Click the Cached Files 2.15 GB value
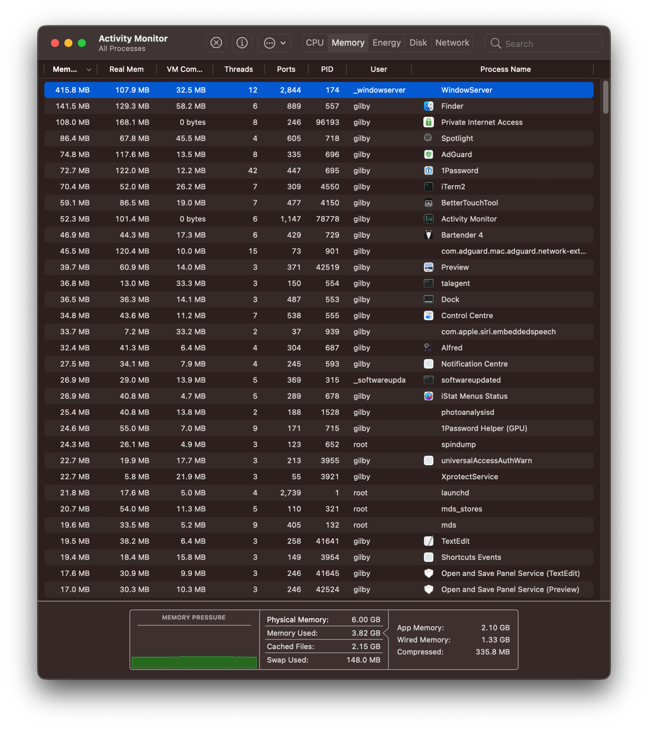Image resolution: width=648 pixels, height=729 pixels. coord(366,647)
